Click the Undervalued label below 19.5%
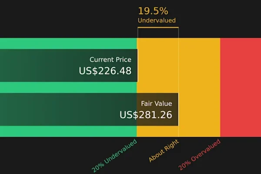 (157, 20)
